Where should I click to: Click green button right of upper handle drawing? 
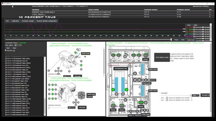point(81,65)
